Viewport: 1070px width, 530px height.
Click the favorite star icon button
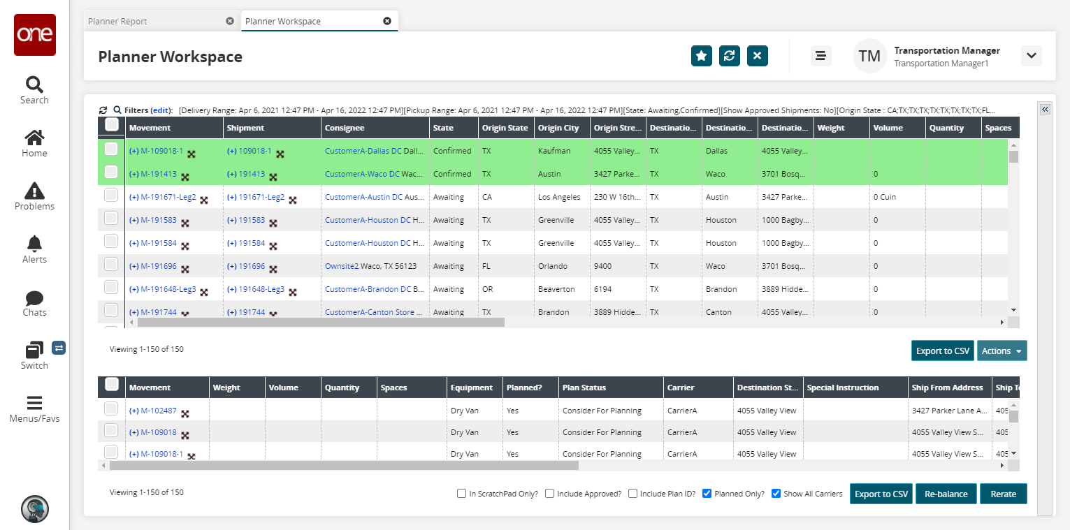pyautogui.click(x=702, y=56)
